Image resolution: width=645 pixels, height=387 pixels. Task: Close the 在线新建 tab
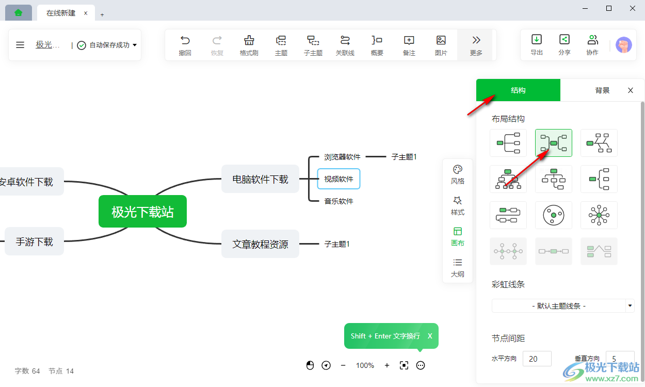click(86, 13)
